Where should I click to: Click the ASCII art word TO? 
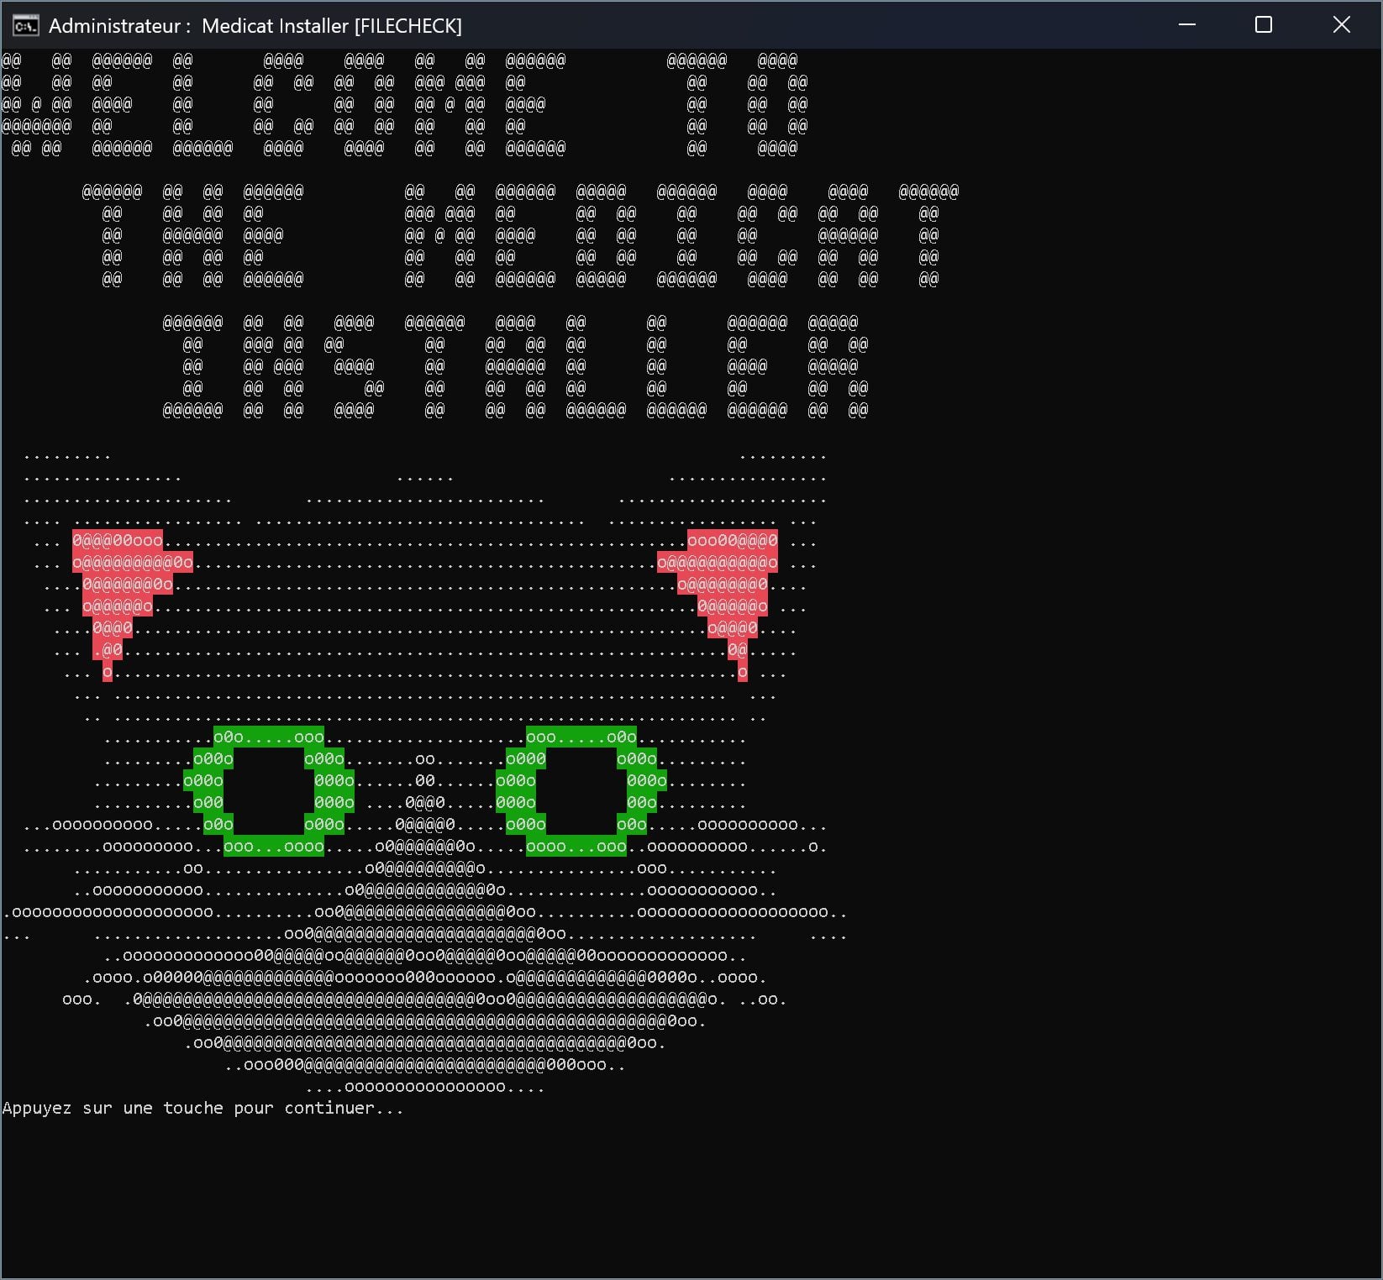click(737, 104)
